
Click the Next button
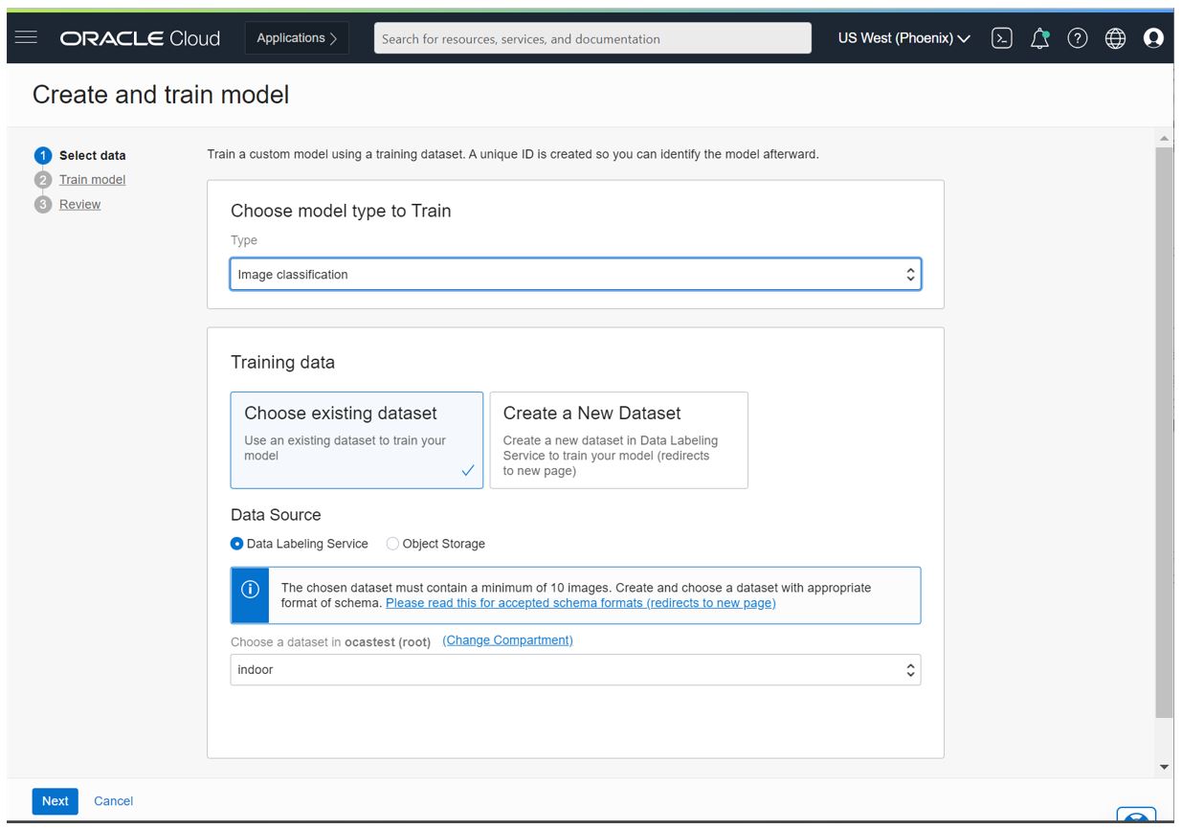click(x=55, y=800)
